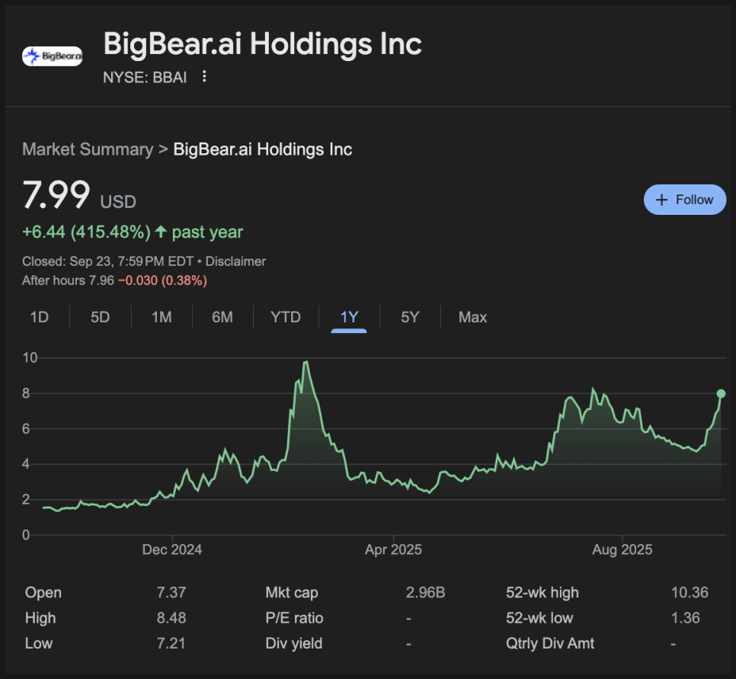Click the +6.44 (415.48%) past year change

(x=133, y=232)
